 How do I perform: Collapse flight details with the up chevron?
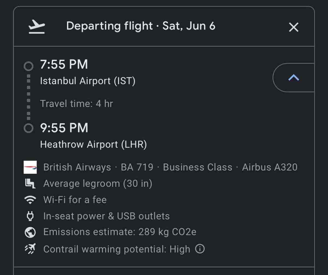coord(294,78)
